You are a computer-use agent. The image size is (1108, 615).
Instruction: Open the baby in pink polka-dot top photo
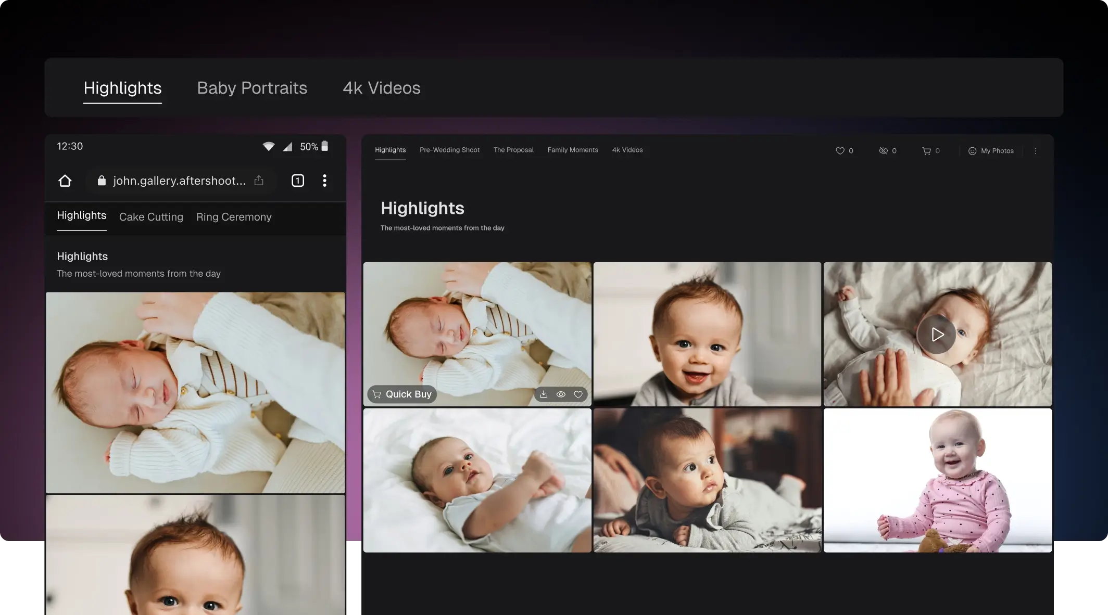pos(937,480)
